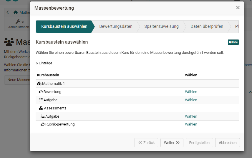Image resolution: width=252 pixels, height=158 pixels.
Task: Click the checklist icon of Aufgabe under Mathematik 1
Action: coord(41,100)
